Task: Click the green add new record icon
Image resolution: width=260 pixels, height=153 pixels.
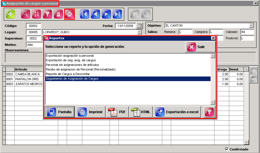Action: [x=10, y=14]
